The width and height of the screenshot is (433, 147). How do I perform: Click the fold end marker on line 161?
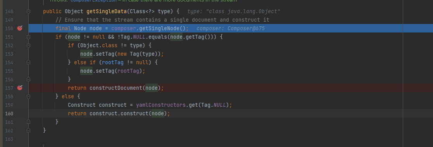[28, 121]
